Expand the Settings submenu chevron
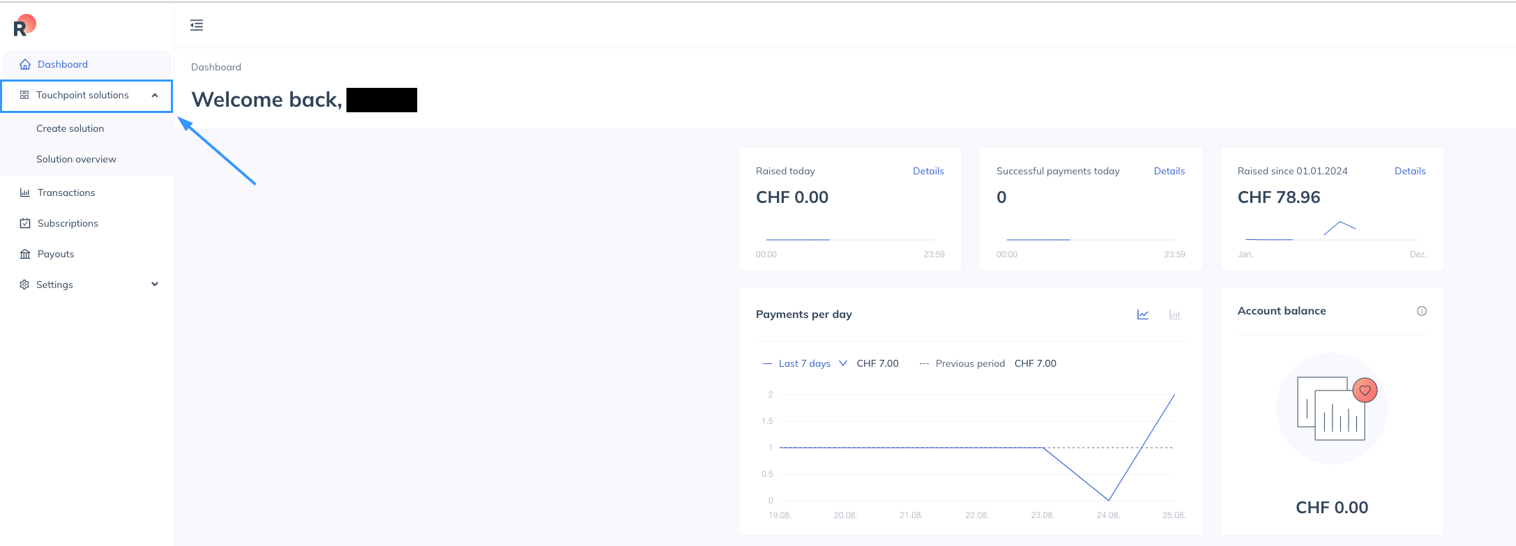 pos(155,285)
